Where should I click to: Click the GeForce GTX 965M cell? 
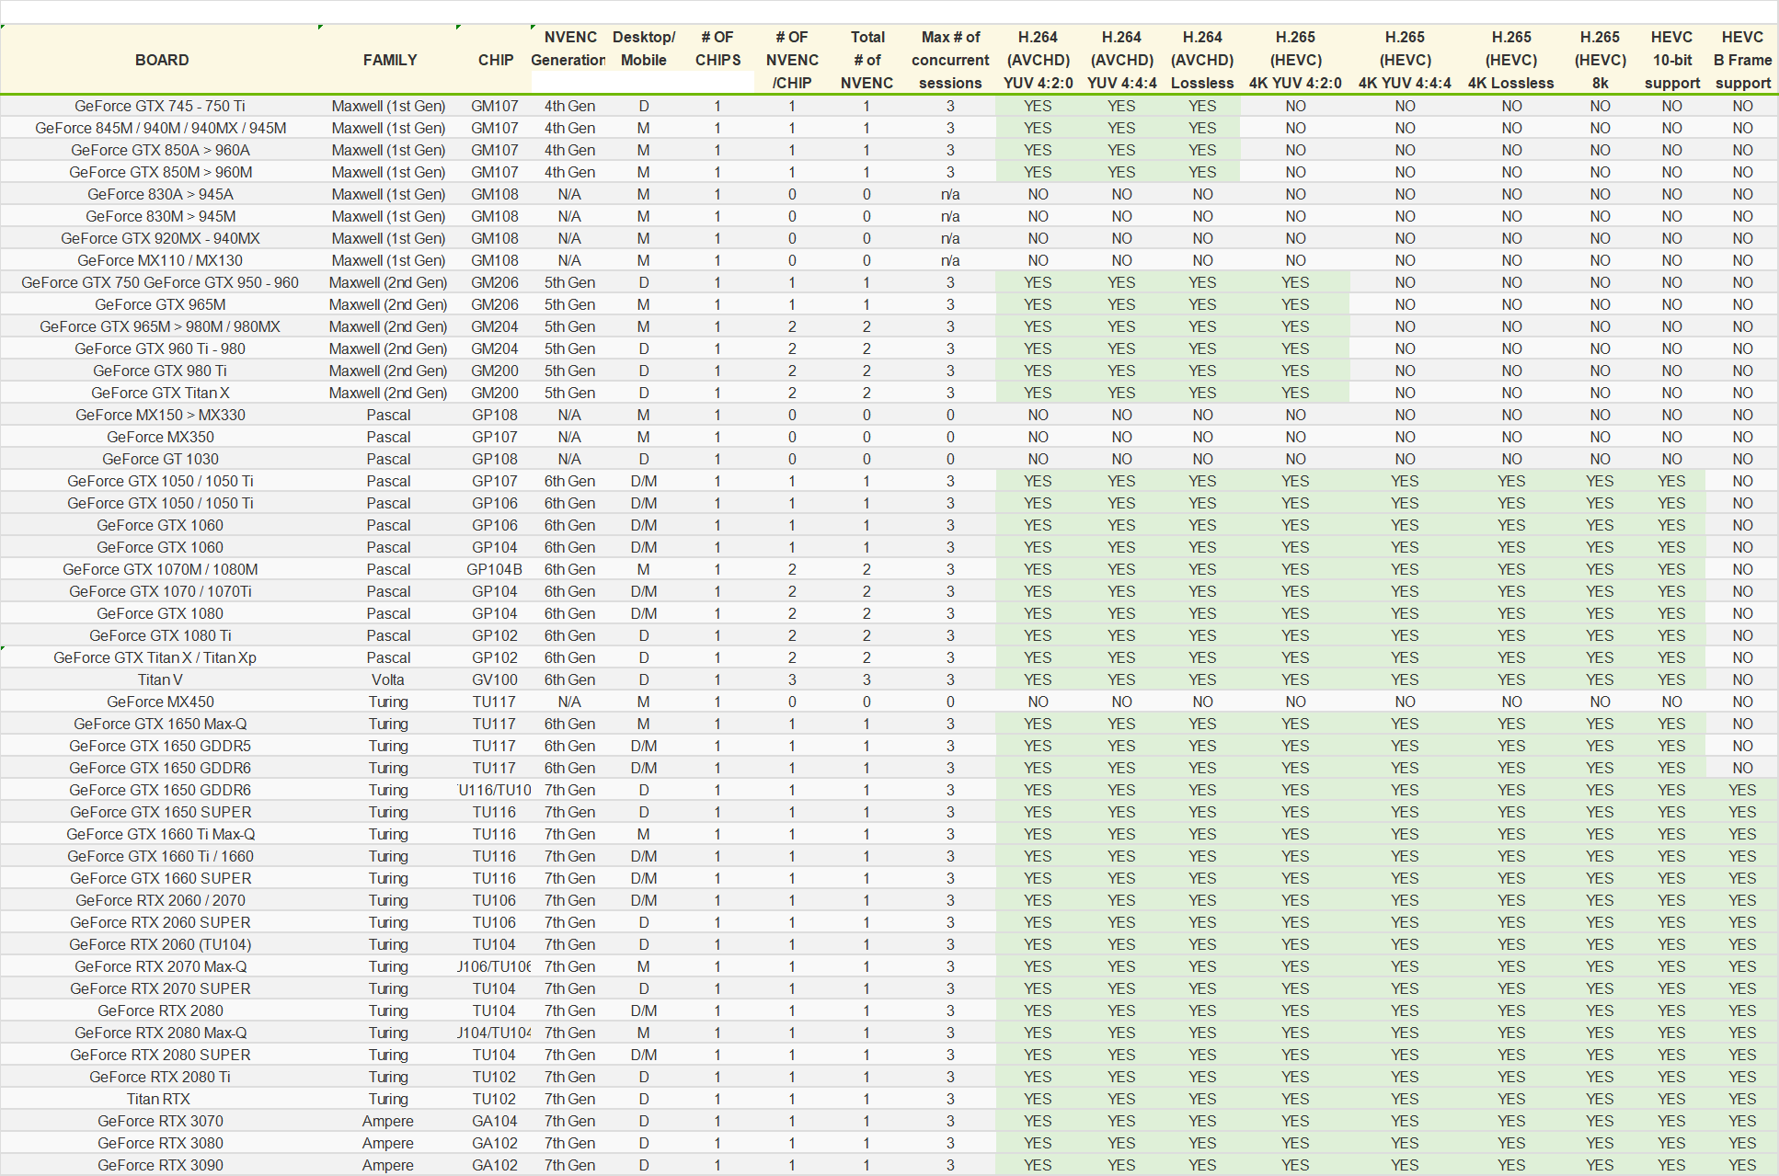160,304
